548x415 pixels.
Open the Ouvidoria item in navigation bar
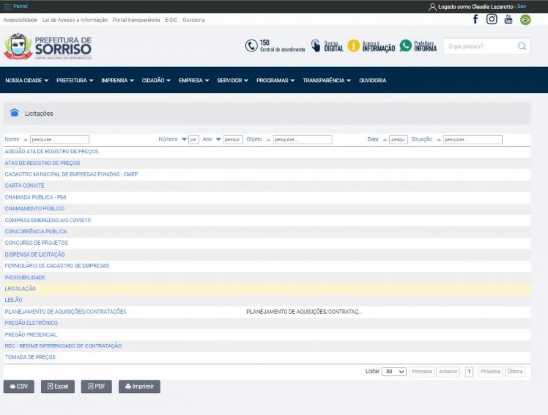pos(372,81)
